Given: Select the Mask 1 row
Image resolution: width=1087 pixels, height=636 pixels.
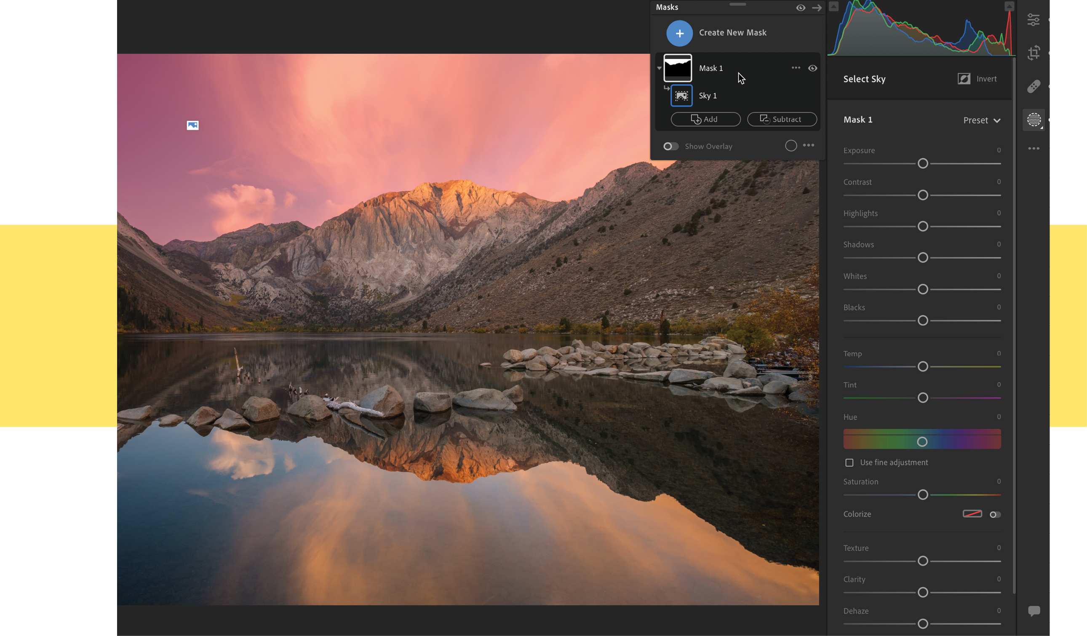Looking at the screenshot, I should coord(737,68).
